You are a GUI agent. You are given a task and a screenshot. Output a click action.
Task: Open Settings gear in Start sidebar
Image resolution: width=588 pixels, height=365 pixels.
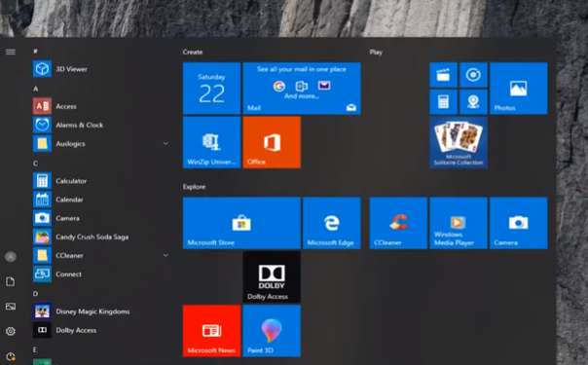pyautogui.click(x=11, y=331)
